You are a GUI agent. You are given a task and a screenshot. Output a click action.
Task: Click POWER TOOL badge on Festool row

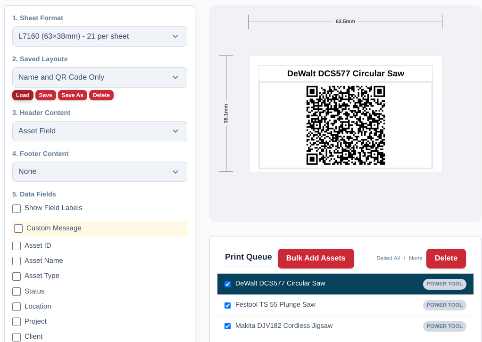pos(444,305)
